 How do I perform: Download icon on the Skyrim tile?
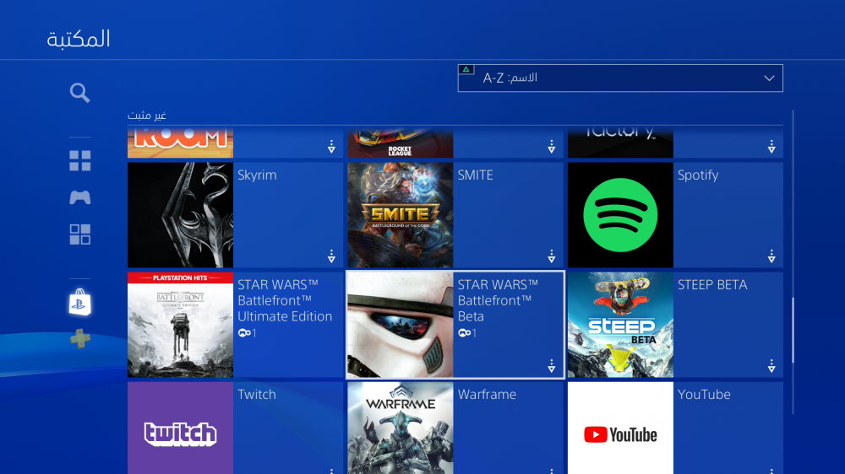(331, 256)
